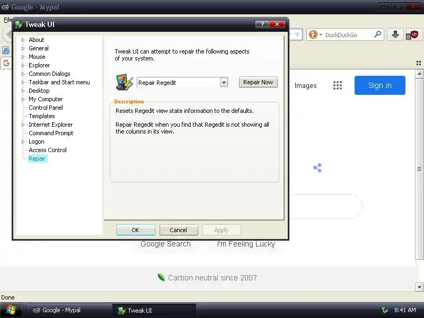Click the magnifier search icon in Mypal
The width and height of the screenshot is (424, 318).
pos(377,34)
